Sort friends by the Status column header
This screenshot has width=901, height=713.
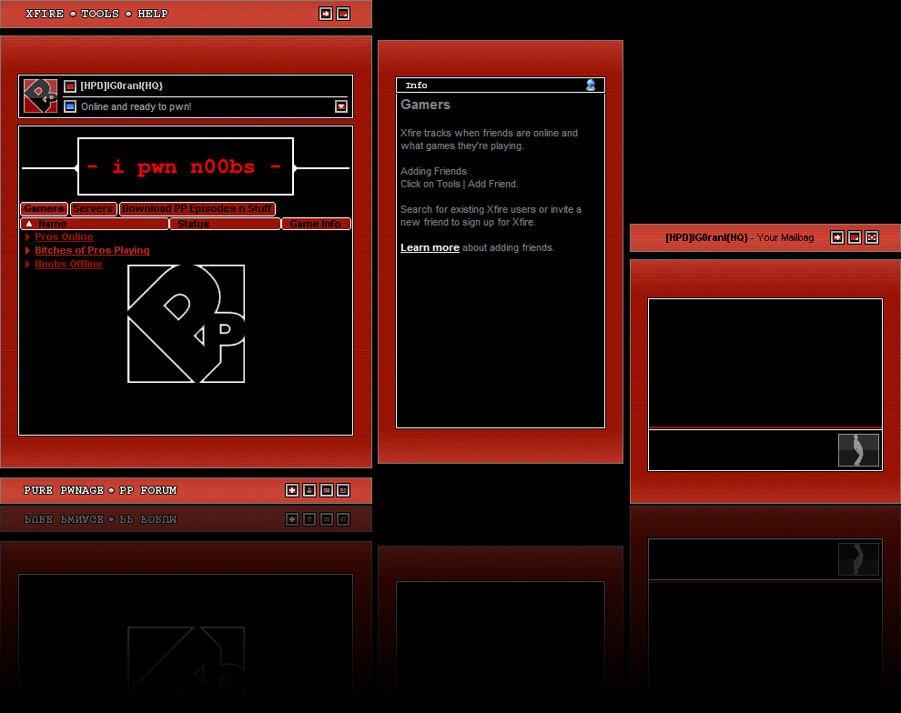[x=225, y=224]
